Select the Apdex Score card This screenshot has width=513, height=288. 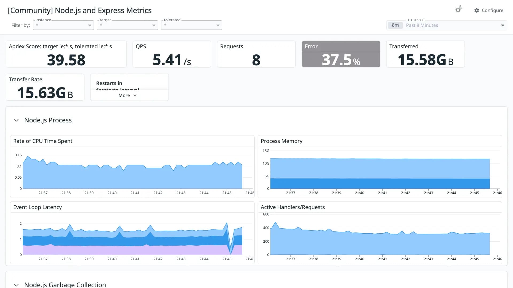pos(66,54)
